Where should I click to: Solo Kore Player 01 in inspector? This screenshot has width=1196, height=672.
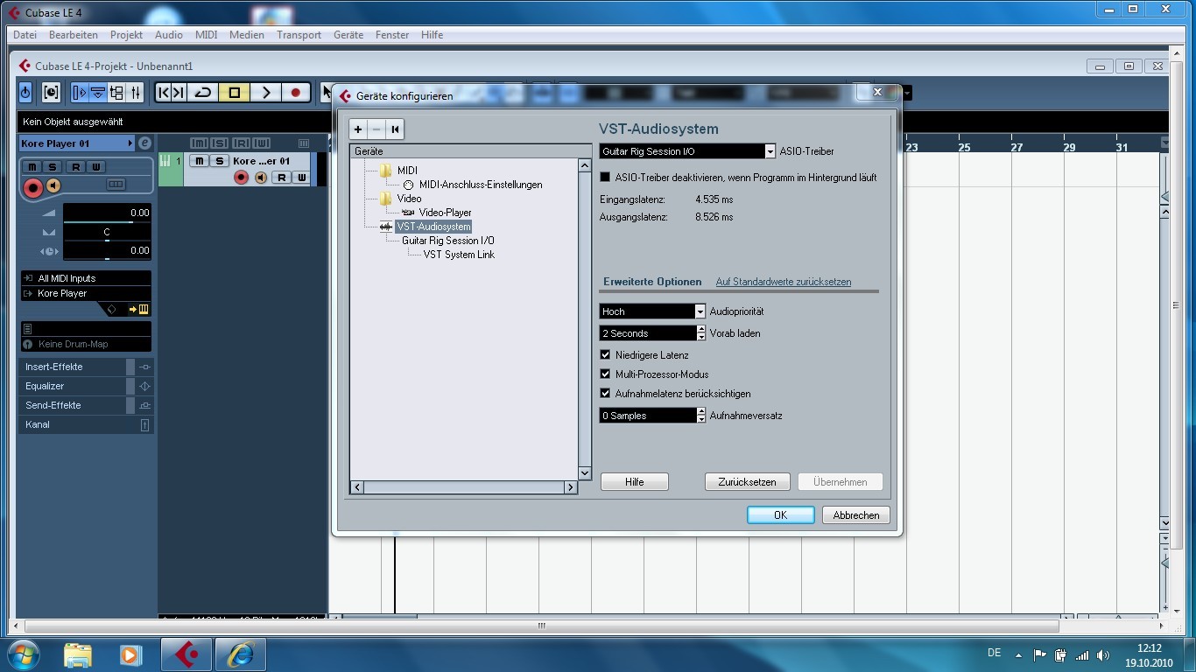(x=53, y=167)
